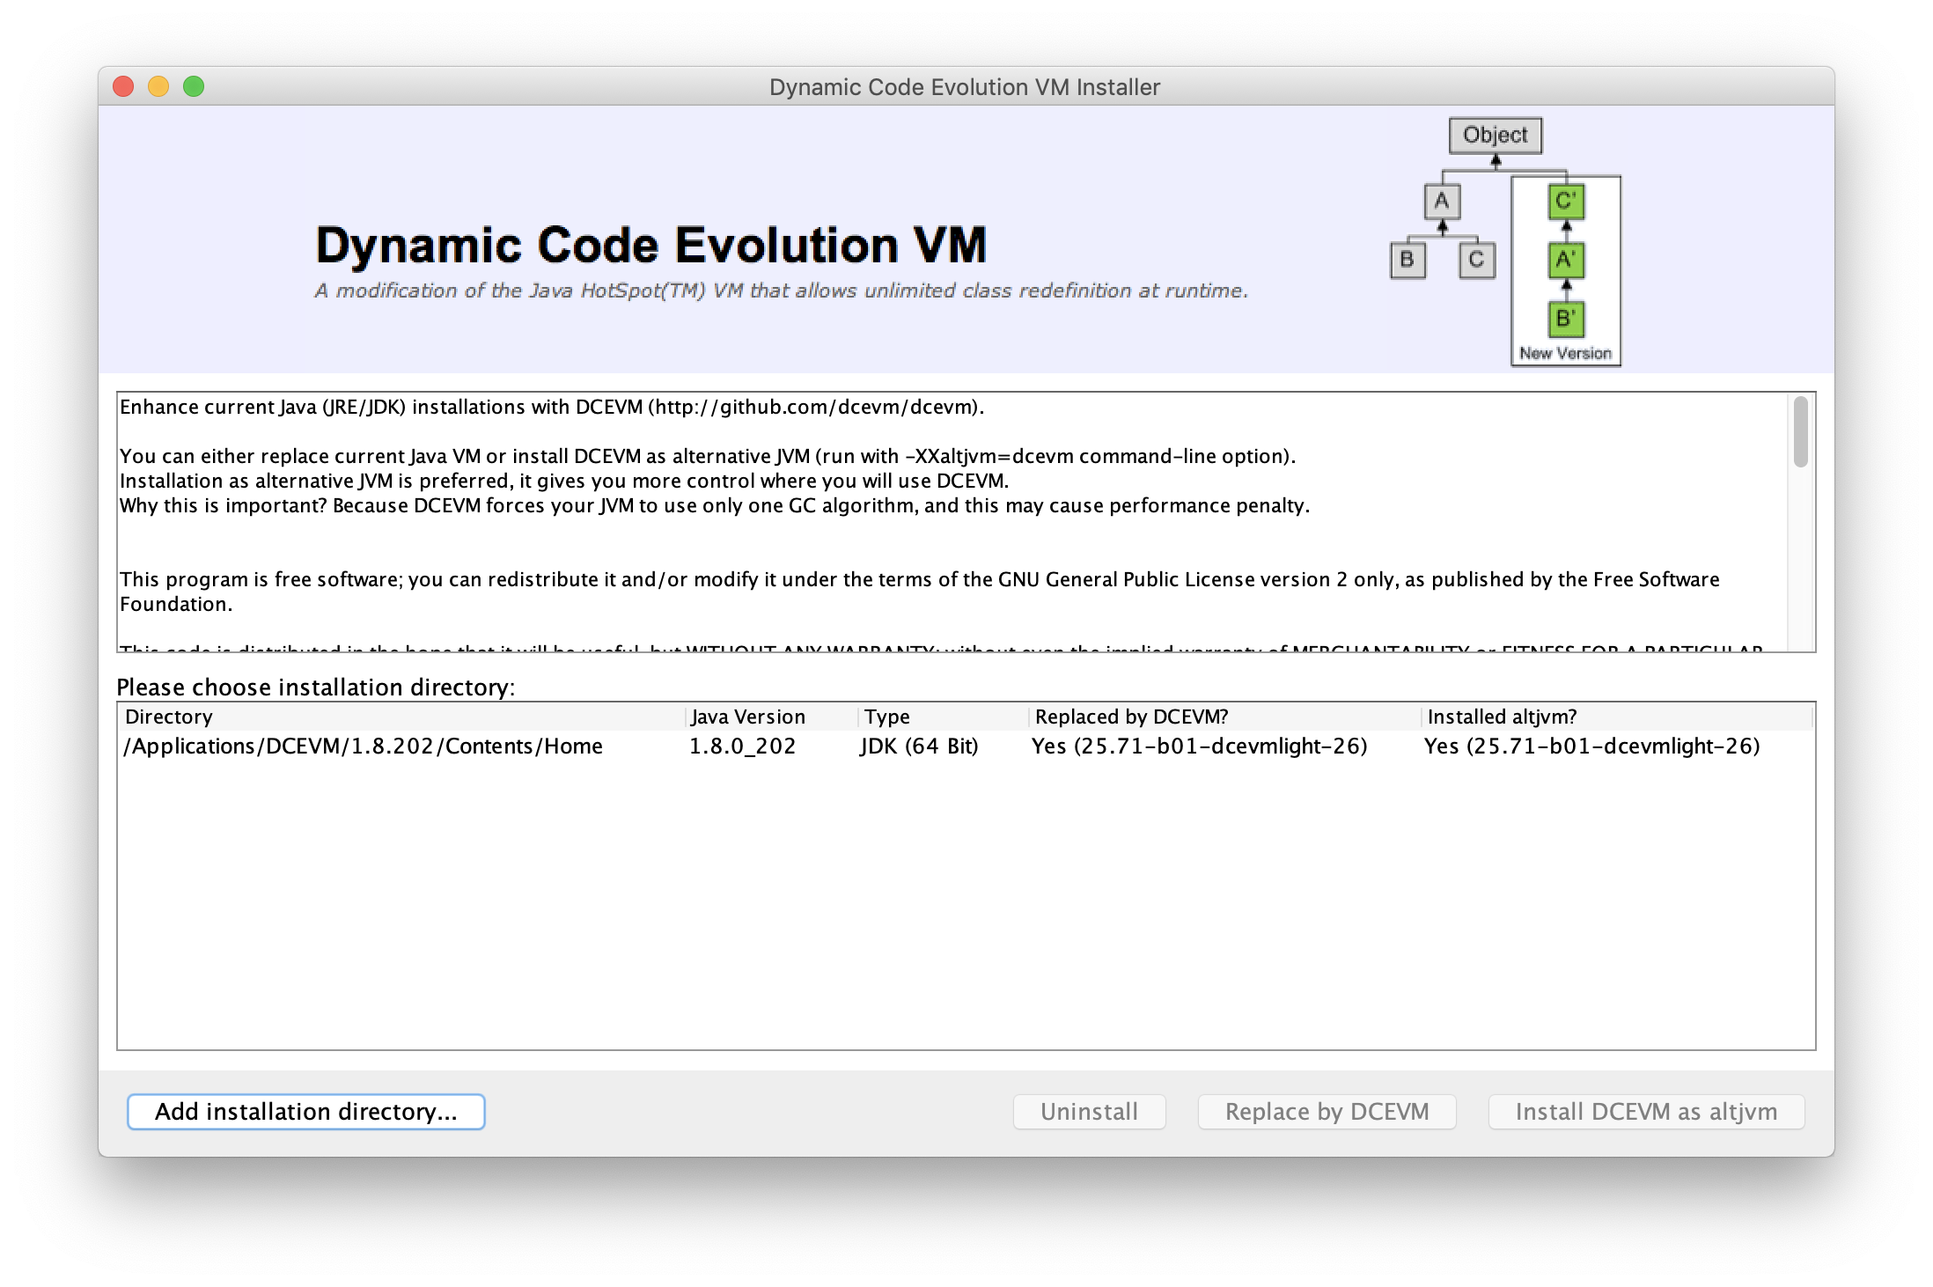Viewport: 1933px width, 1287px height.
Task: Click Install DCEVM as altjvm button
Action: click(x=1645, y=1112)
